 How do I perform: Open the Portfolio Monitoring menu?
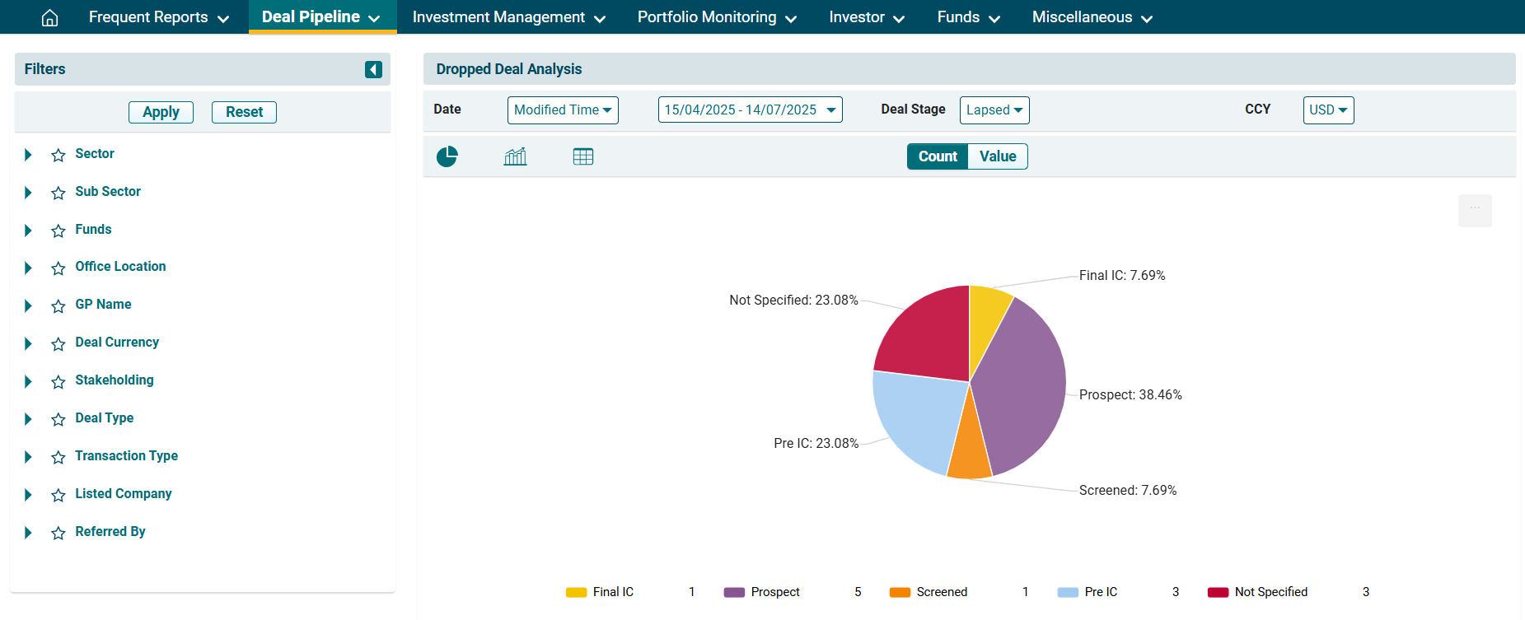pos(717,17)
